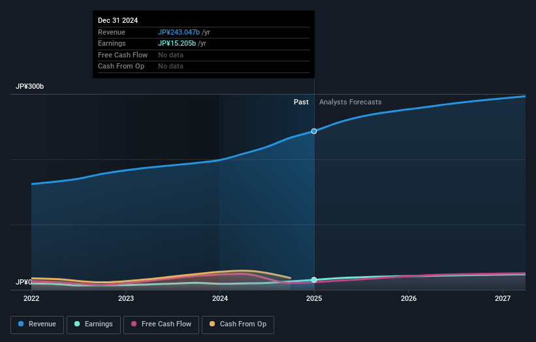
Task: Click the JP¥300b y-axis label
Action: point(30,86)
